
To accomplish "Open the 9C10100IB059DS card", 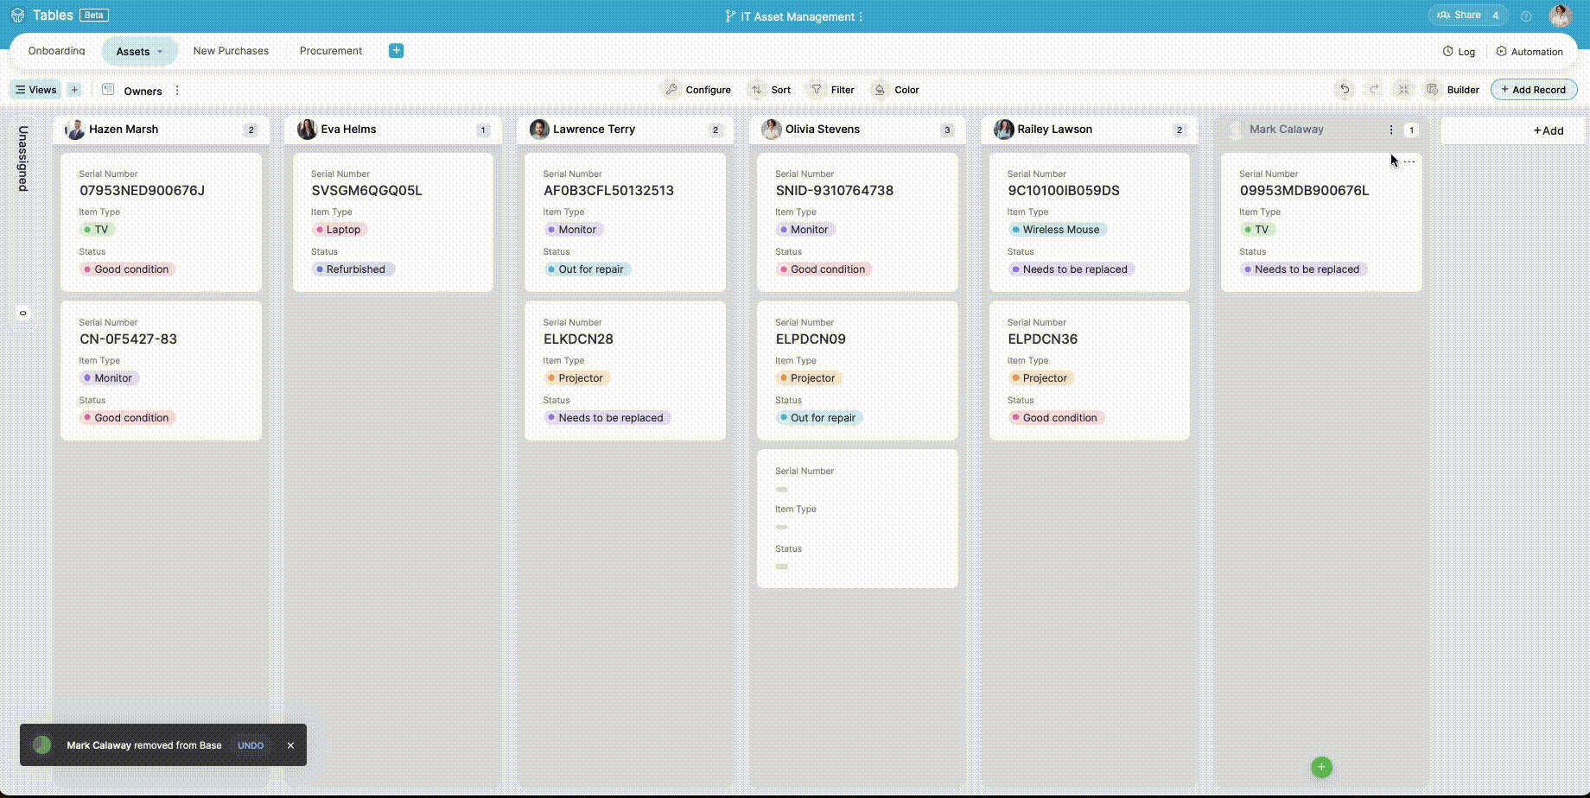I will [x=1089, y=222].
